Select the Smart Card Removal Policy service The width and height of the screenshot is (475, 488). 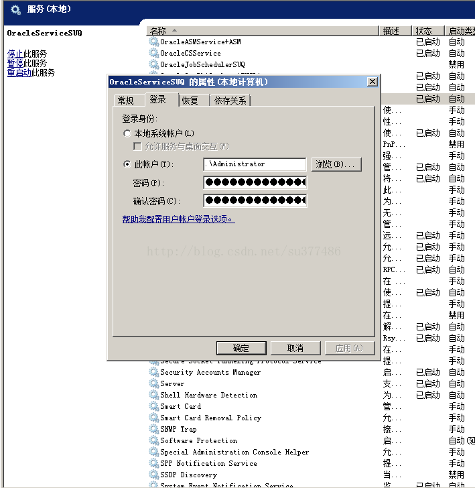210,418
